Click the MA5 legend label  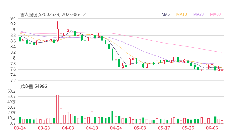click(165, 14)
